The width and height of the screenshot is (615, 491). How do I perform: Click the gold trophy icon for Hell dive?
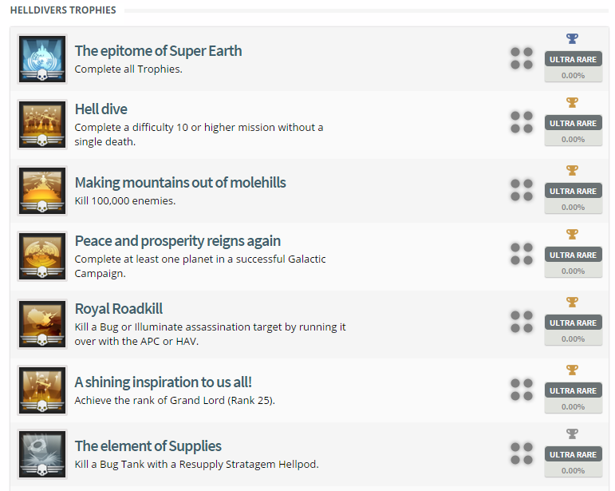[572, 102]
